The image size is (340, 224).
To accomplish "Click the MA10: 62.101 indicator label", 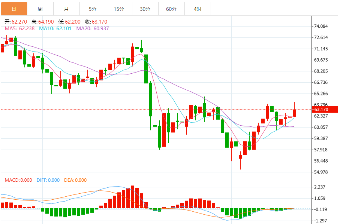I will click(x=55, y=28).
